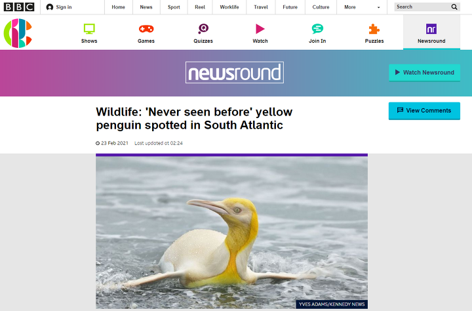472x311 pixels.
Task: Open Puzzles via the orange puzzle-piece icon
Action: (374, 29)
